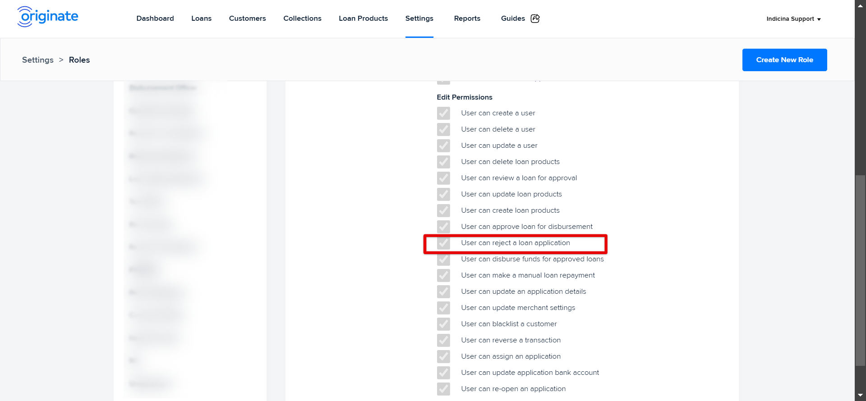Open the Reports tab

pyautogui.click(x=467, y=18)
